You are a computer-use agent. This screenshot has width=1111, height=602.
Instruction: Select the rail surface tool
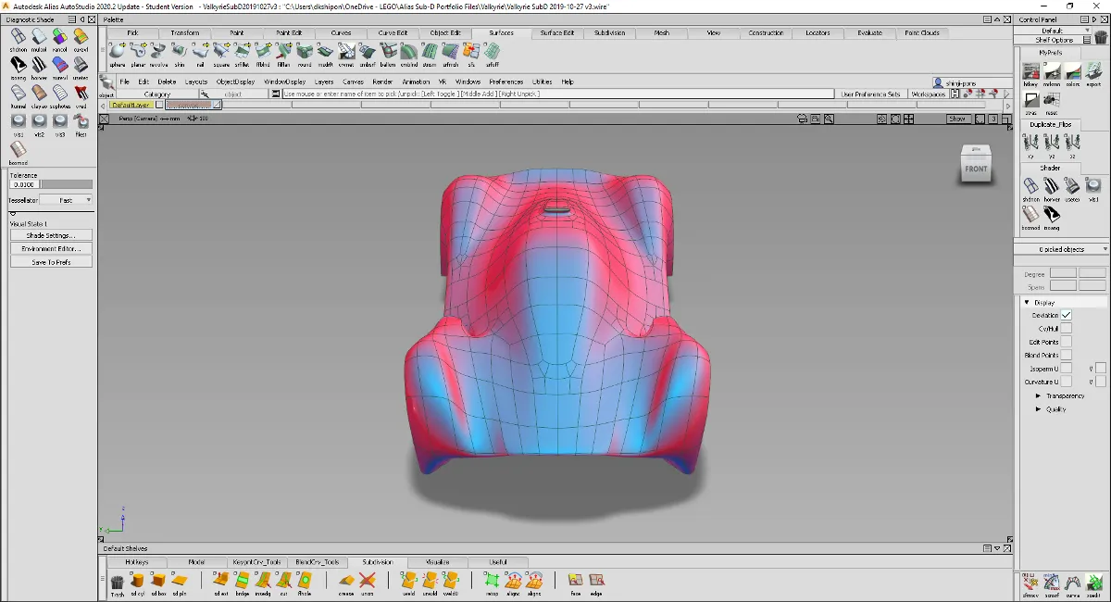(x=200, y=52)
